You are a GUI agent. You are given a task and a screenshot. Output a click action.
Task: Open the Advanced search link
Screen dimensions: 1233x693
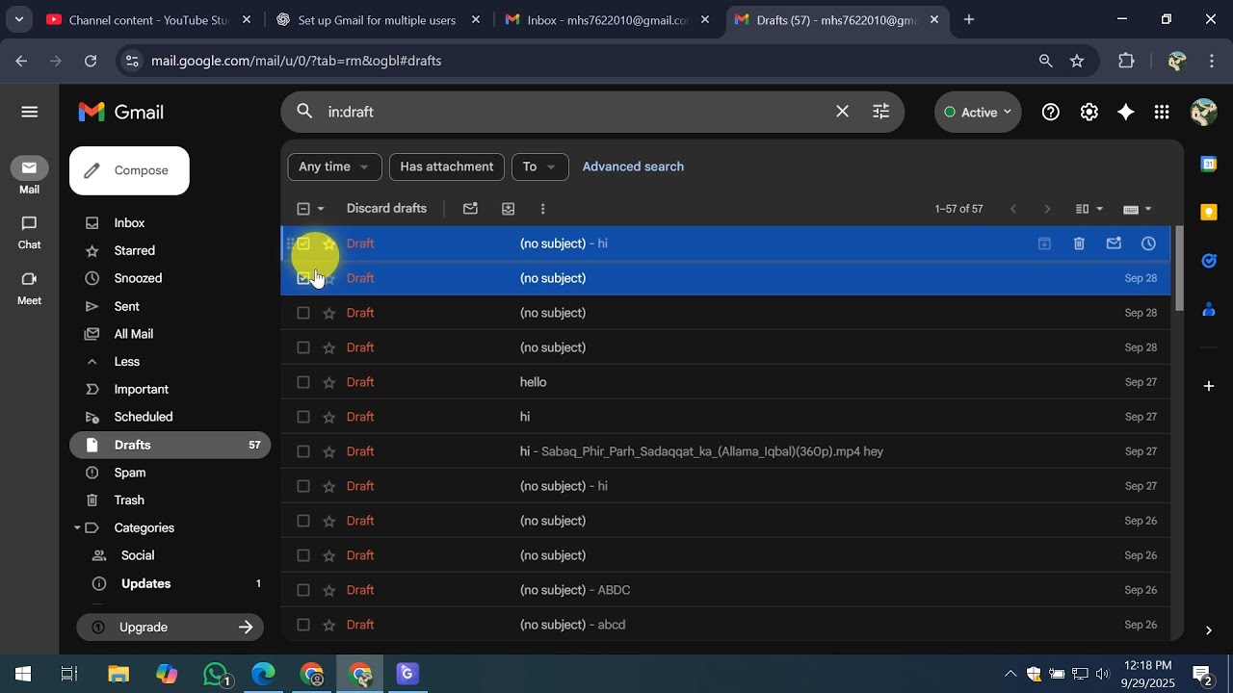(x=633, y=167)
